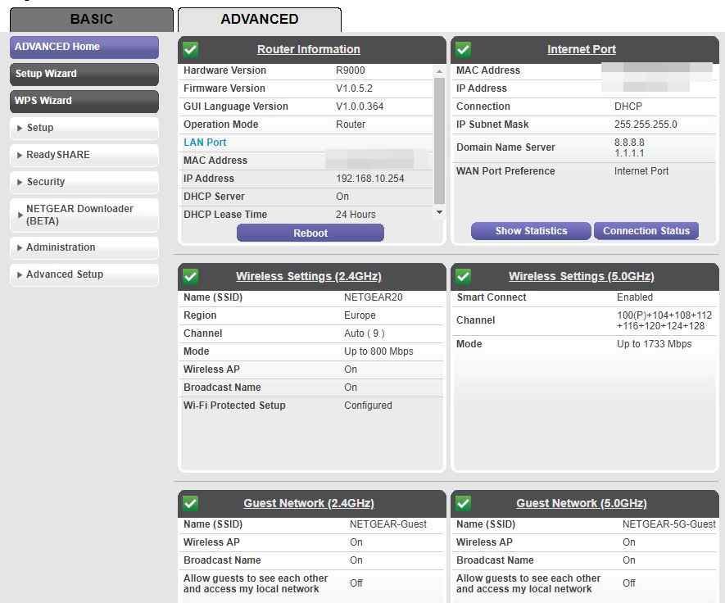Click green checkmark icon in Internet Port panel
Viewport: 725px width, 603px height.
tap(464, 49)
